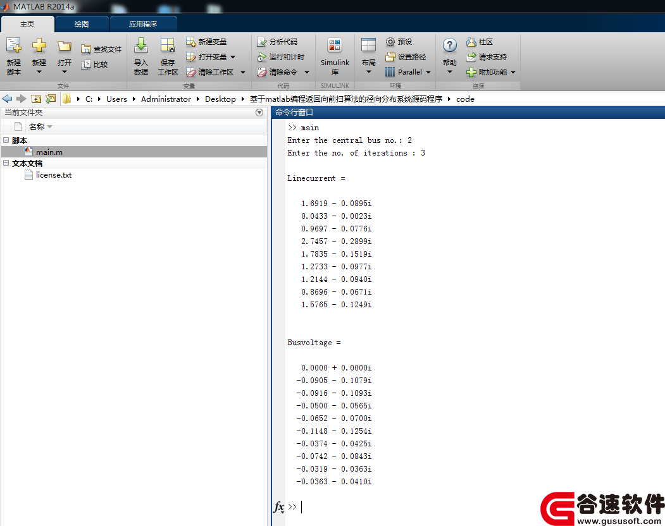
Task: Click the Save Workspace (保存工作区) icon
Action: 168,46
